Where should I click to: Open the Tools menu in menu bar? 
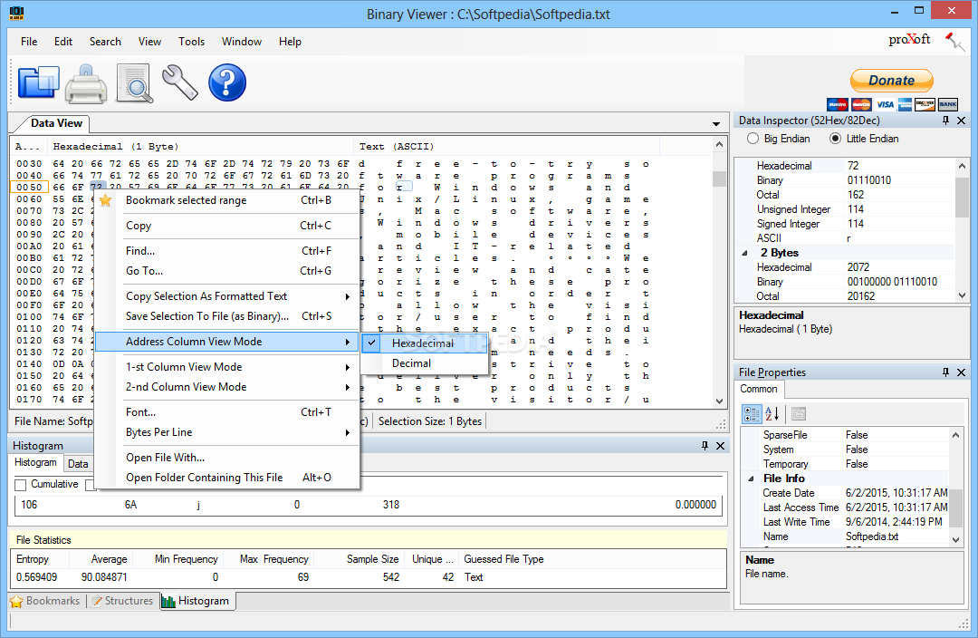coord(191,42)
